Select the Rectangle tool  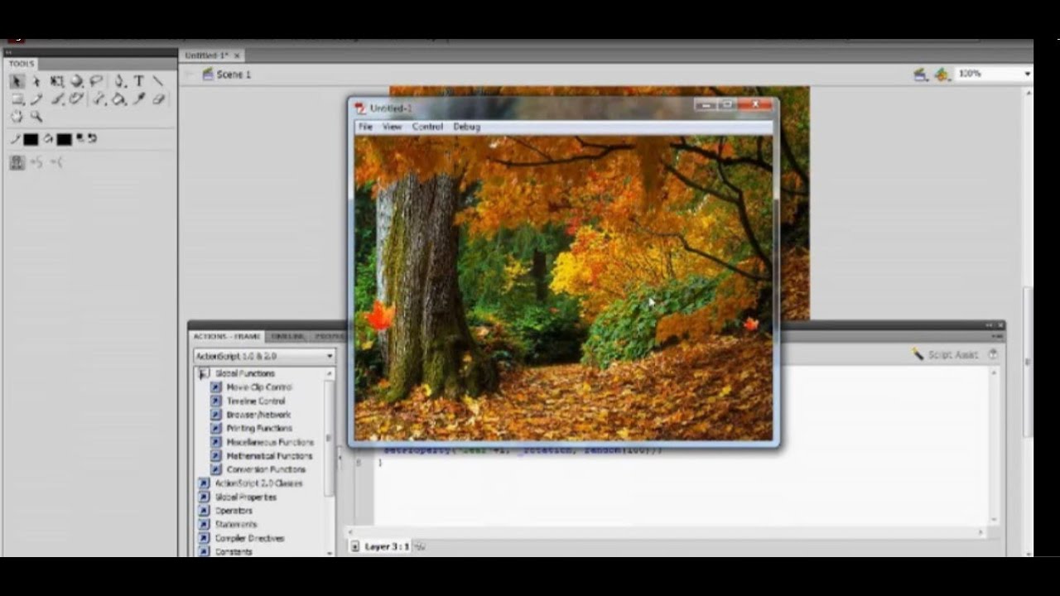[17, 99]
